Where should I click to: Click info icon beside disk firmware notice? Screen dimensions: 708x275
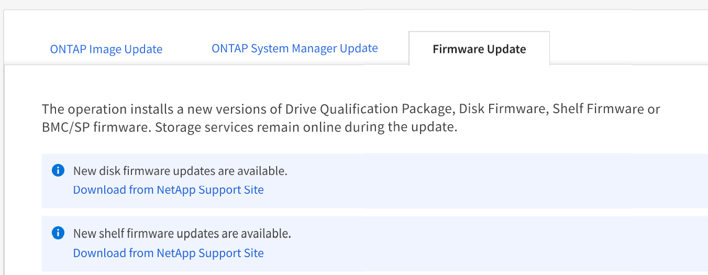(x=58, y=170)
